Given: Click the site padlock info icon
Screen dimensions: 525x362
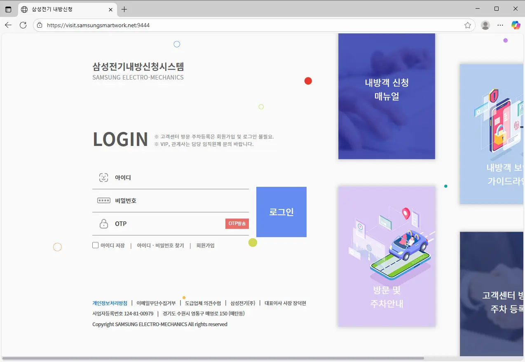Looking at the screenshot, I should click(x=40, y=25).
